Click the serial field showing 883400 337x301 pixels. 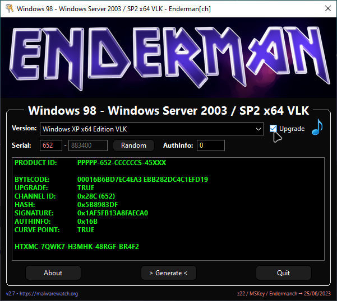pyautogui.click(x=88, y=145)
